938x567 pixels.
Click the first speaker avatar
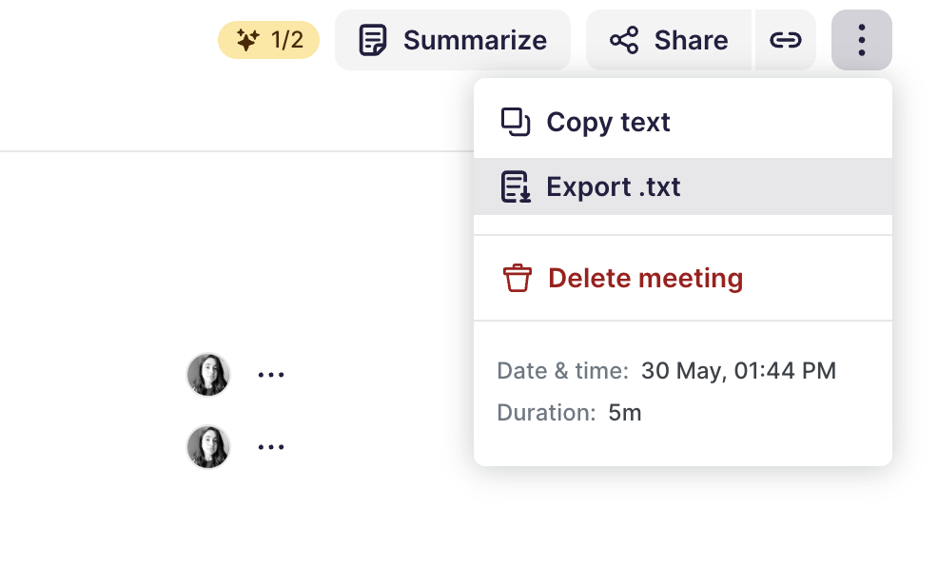point(208,375)
